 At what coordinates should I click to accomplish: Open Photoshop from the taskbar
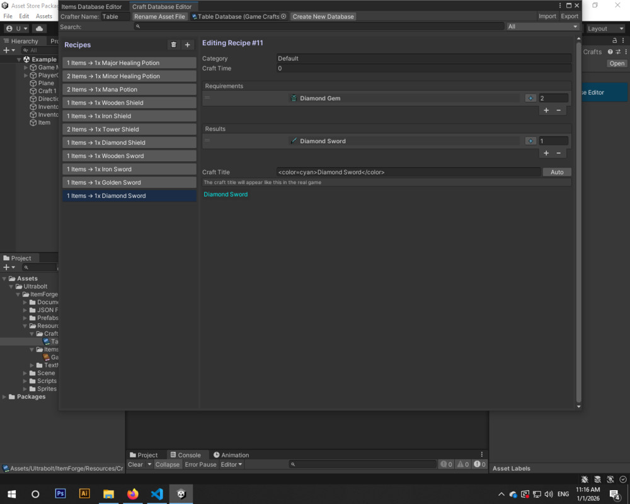tap(60, 494)
